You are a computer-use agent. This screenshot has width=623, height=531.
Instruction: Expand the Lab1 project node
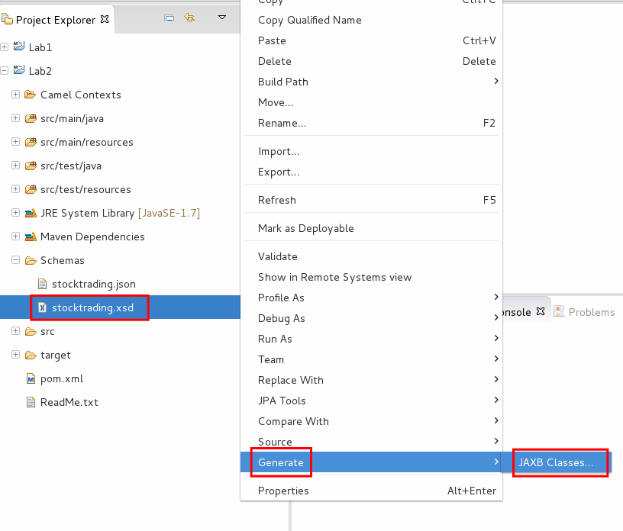click(5, 47)
